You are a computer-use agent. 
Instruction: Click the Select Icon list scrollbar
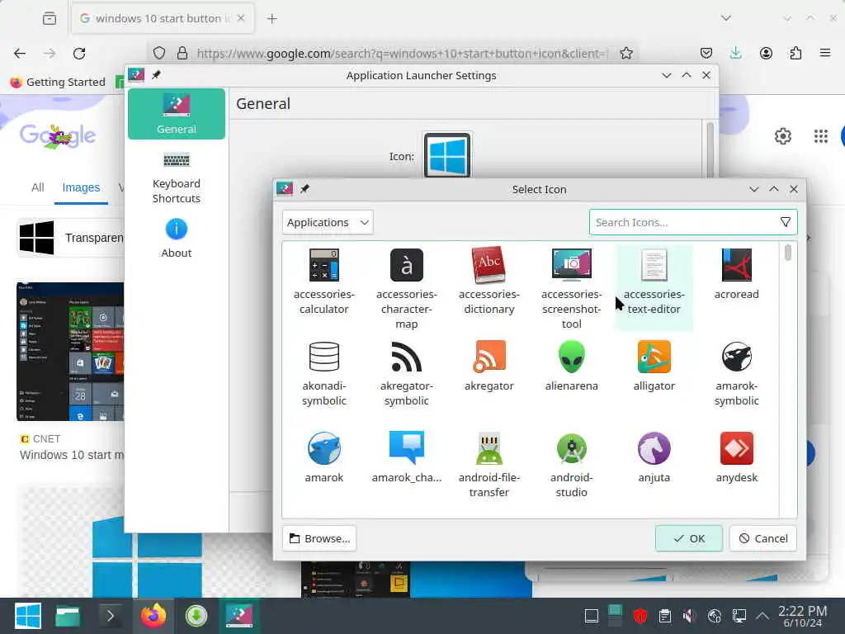pos(788,253)
